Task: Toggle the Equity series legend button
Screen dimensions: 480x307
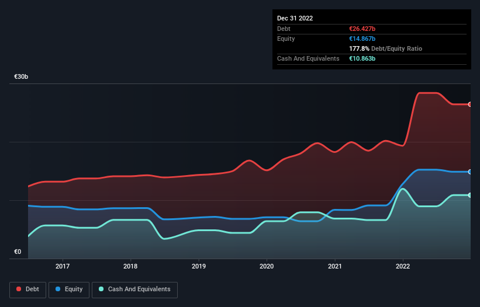Action: coord(69,289)
